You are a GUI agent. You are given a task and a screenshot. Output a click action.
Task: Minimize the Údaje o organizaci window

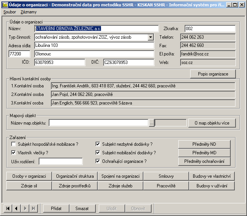tap(229, 5)
